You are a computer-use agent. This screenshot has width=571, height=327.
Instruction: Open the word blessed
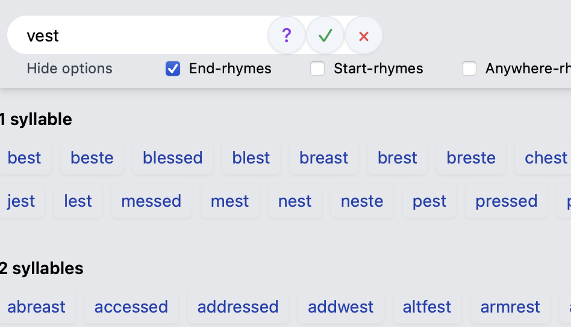[172, 158]
